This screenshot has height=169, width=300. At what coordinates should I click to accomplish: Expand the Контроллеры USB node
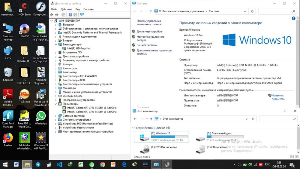click(x=56, y=80)
